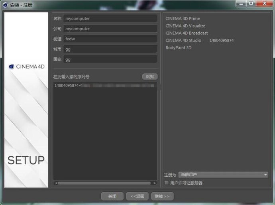Close the window using the X button
The height and width of the screenshot is (205, 275).
[x=265, y=4]
